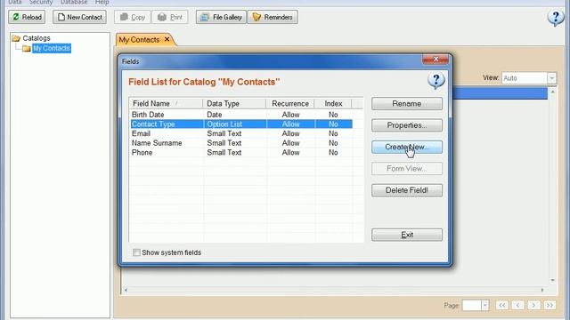The width and height of the screenshot is (570, 320).
Task: Sort by Field Name column header
Action: point(166,103)
